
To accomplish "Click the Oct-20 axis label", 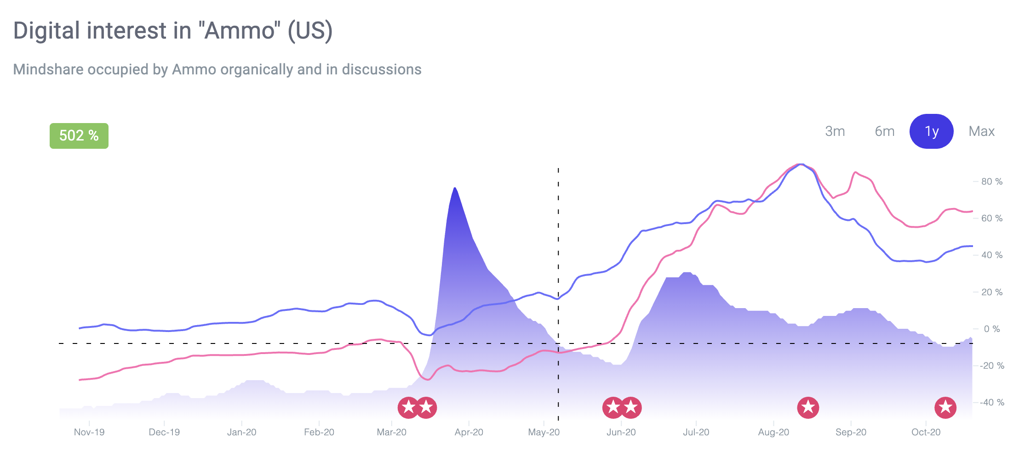I will click(x=926, y=432).
